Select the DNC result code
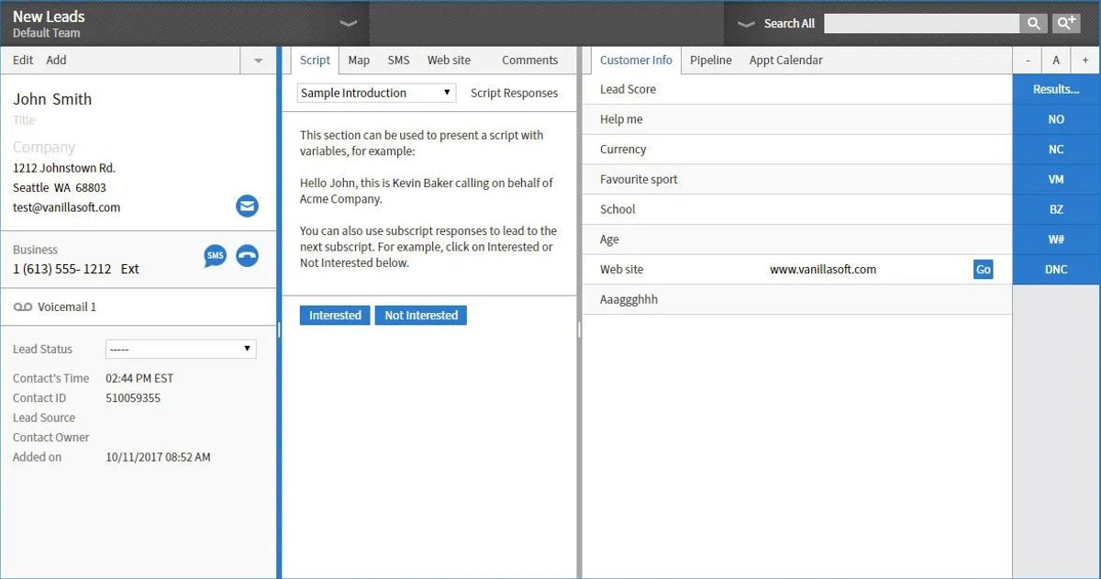Image resolution: width=1101 pixels, height=579 pixels. tap(1056, 270)
